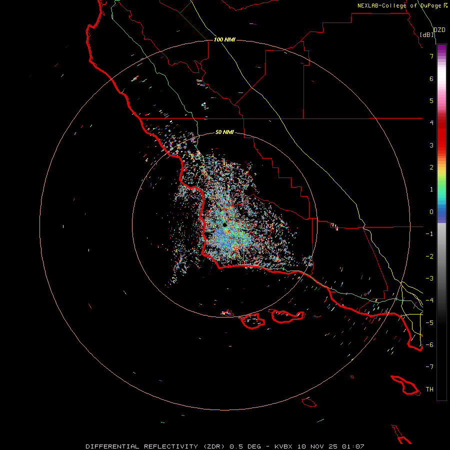This screenshot has width=450, height=450.
Task: Click the -3 dB legend value
Action: click(429, 278)
